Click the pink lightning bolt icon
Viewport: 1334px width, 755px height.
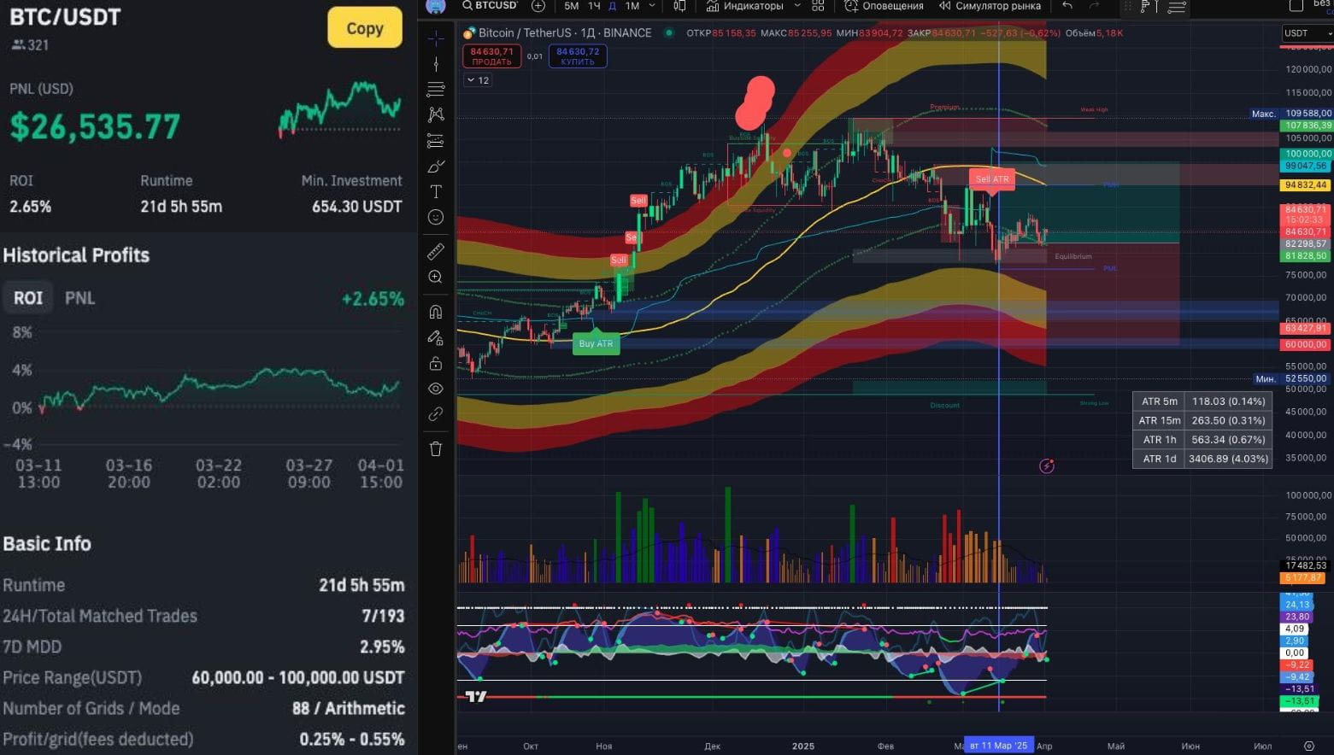point(1047,465)
